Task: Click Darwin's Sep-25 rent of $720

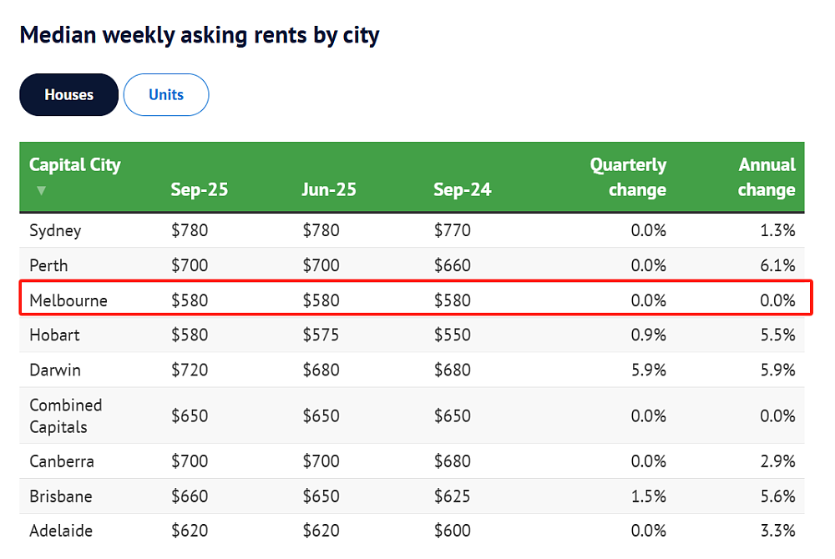Action: click(x=190, y=370)
